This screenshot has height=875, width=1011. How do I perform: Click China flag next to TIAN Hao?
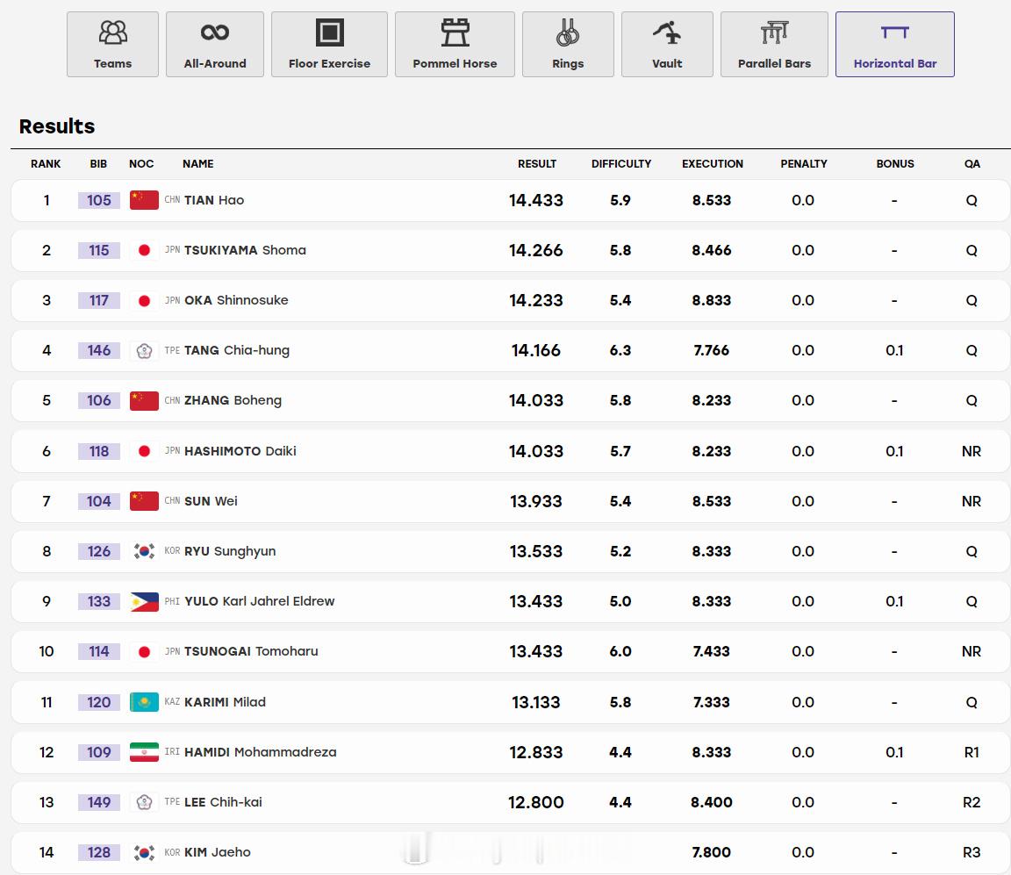click(x=145, y=200)
